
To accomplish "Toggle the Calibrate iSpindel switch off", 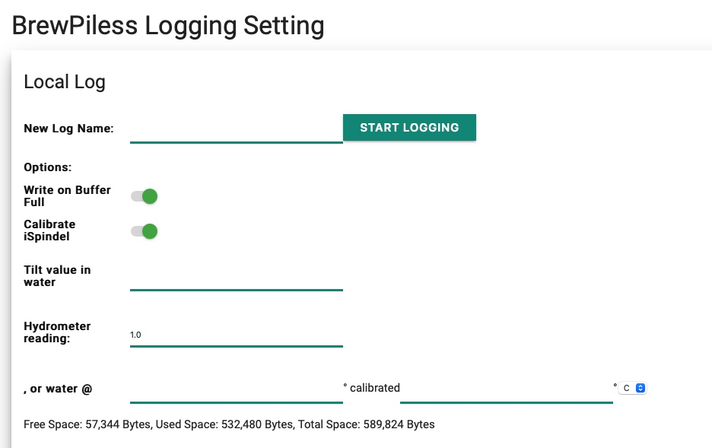I will point(144,230).
